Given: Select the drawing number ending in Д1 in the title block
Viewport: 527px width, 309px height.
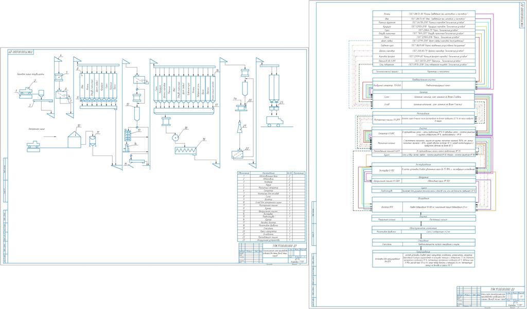Looking at the screenshot, I should tap(284, 247).
